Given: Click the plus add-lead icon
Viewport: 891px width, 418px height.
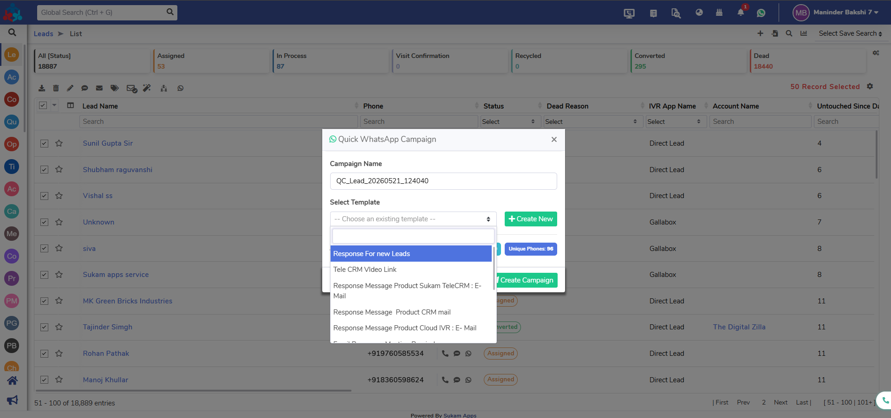Looking at the screenshot, I should [760, 33].
